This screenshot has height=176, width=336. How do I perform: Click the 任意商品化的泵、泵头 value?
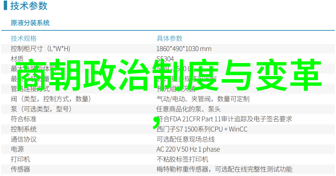coord(188,109)
